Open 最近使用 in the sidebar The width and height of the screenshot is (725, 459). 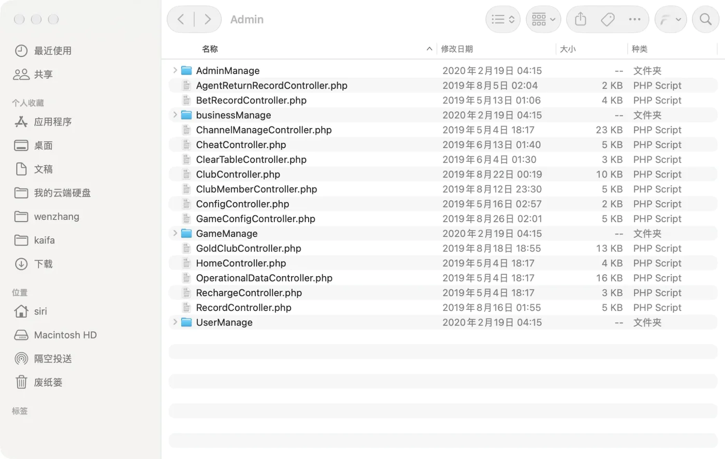pyautogui.click(x=43, y=51)
